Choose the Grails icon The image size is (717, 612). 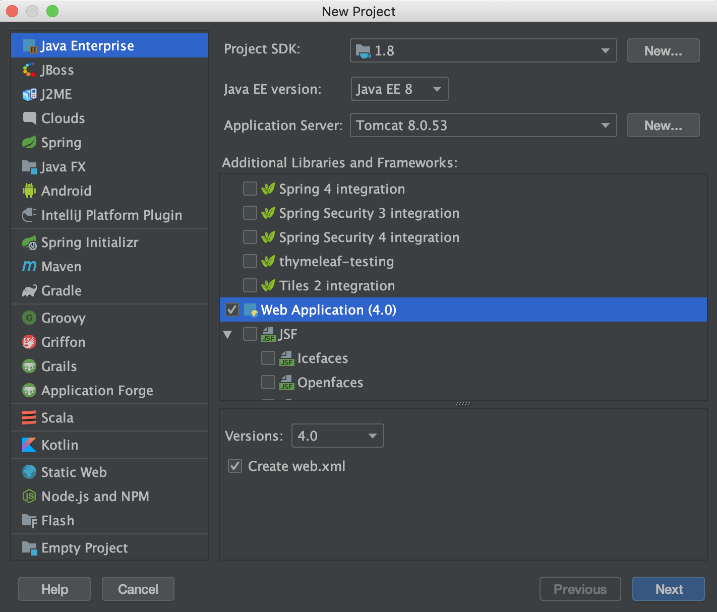[29, 366]
